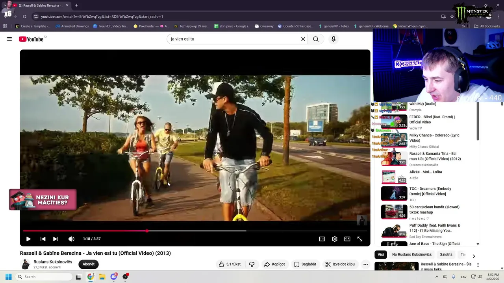Screen dimensions: 504x283
Task: Select No Ruslans Kuksinovičs chip
Action: tap(412, 254)
